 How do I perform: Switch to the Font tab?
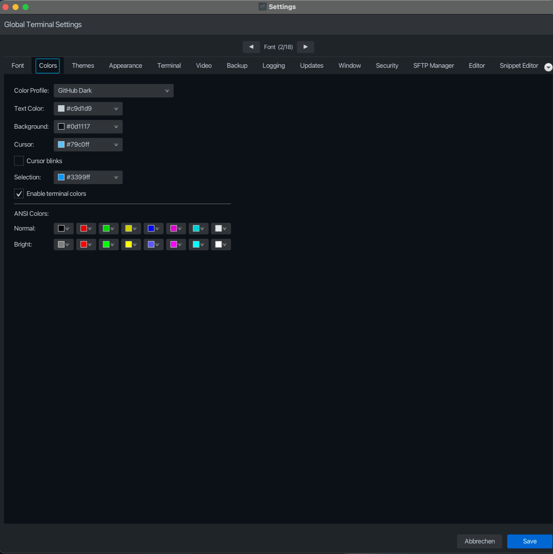coord(18,66)
